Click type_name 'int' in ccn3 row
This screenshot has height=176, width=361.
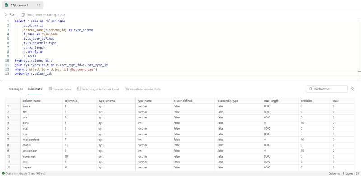153,123
